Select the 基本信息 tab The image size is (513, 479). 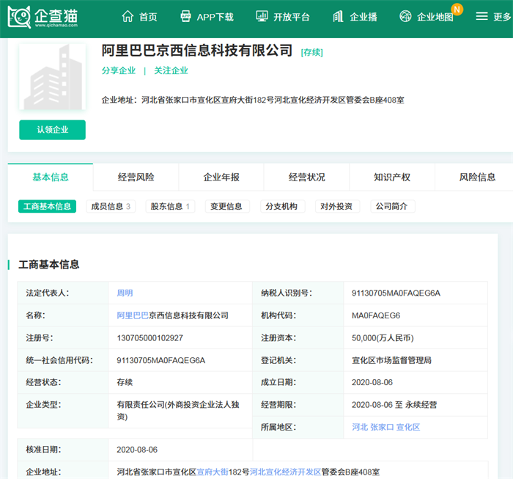point(51,177)
